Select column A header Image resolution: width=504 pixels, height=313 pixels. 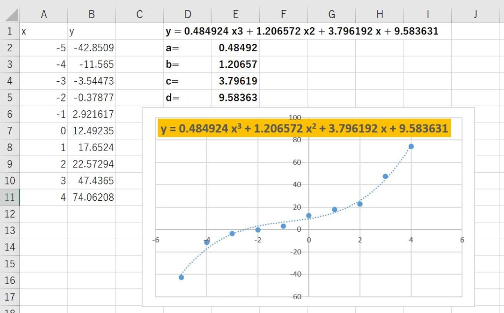point(44,14)
